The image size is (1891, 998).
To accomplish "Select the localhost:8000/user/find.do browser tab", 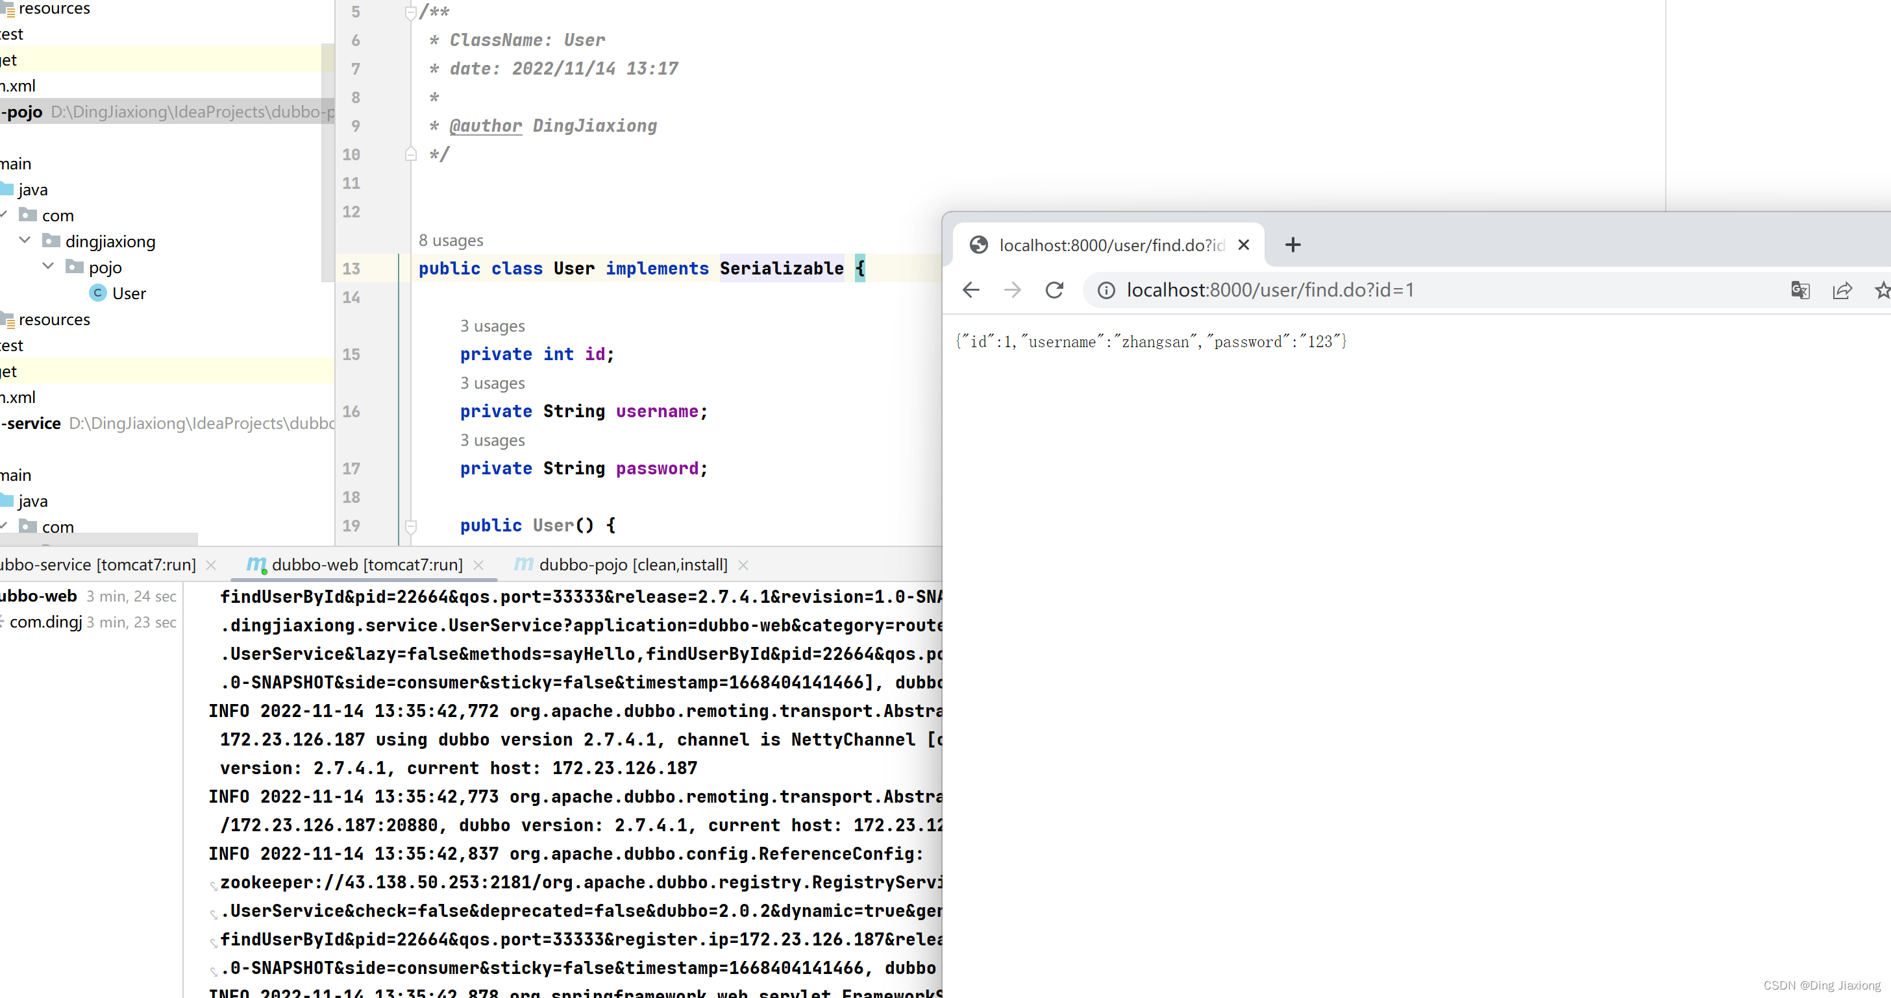I will [1109, 245].
